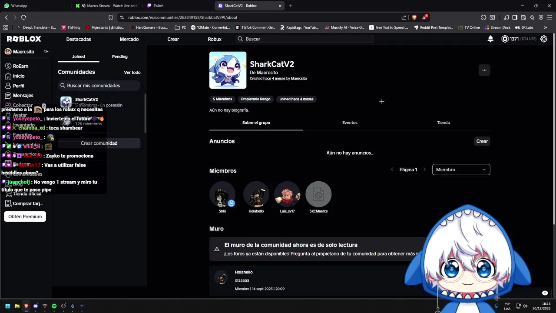Open member Luis_sv17's avatar
The height and width of the screenshot is (313, 556).
pyautogui.click(x=287, y=194)
